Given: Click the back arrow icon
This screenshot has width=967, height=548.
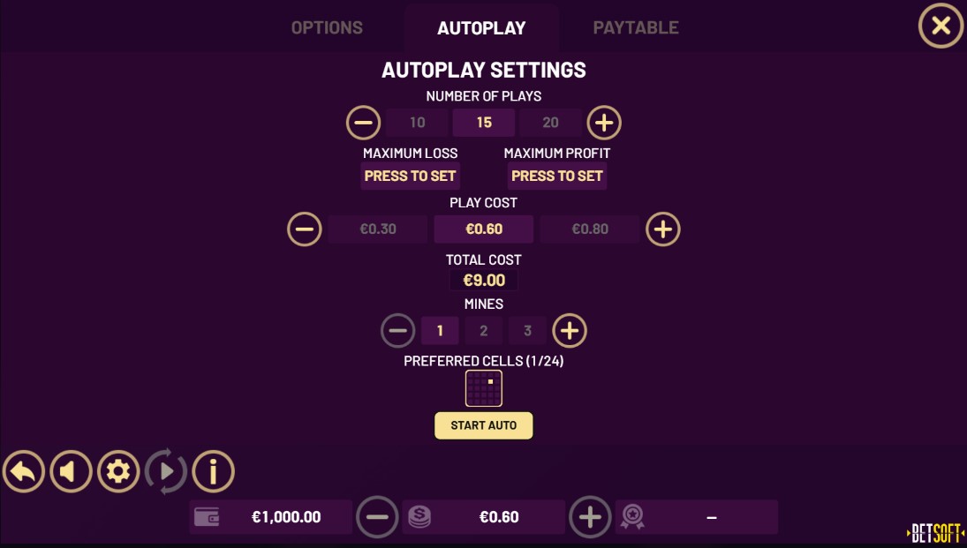Looking at the screenshot, I should coord(24,471).
